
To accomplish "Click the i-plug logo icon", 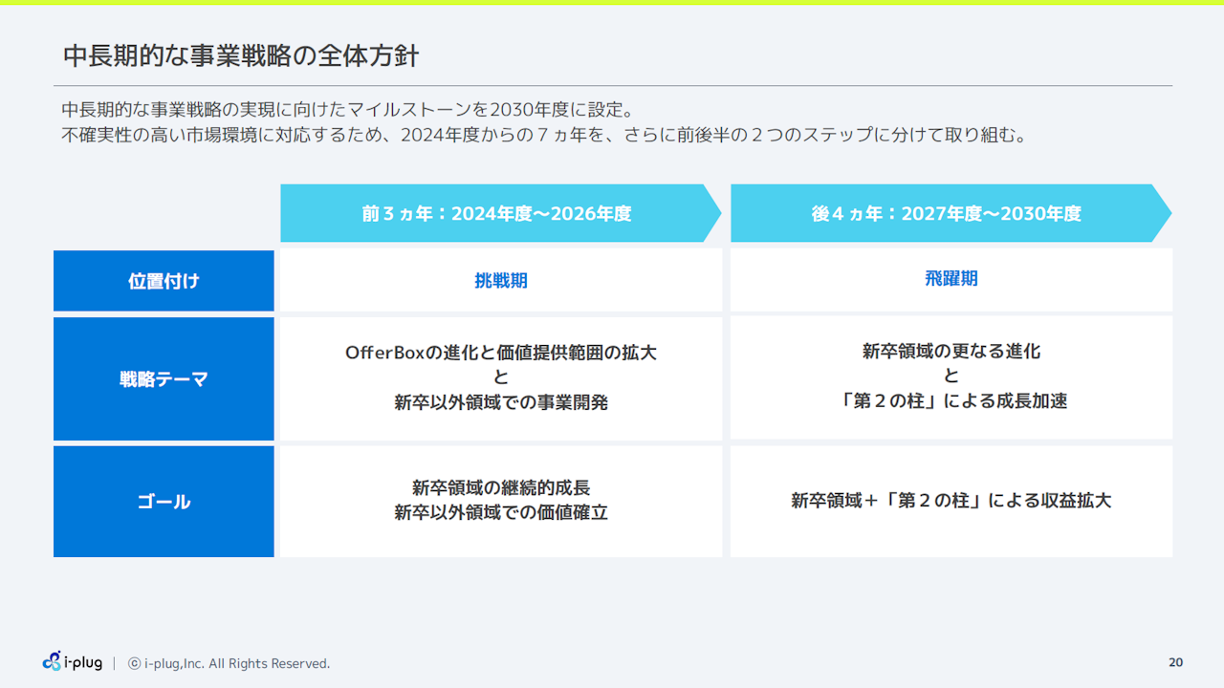I will point(53,661).
